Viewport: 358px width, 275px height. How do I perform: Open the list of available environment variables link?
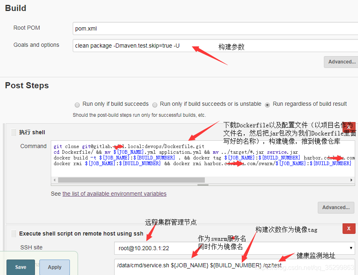coord(114,194)
